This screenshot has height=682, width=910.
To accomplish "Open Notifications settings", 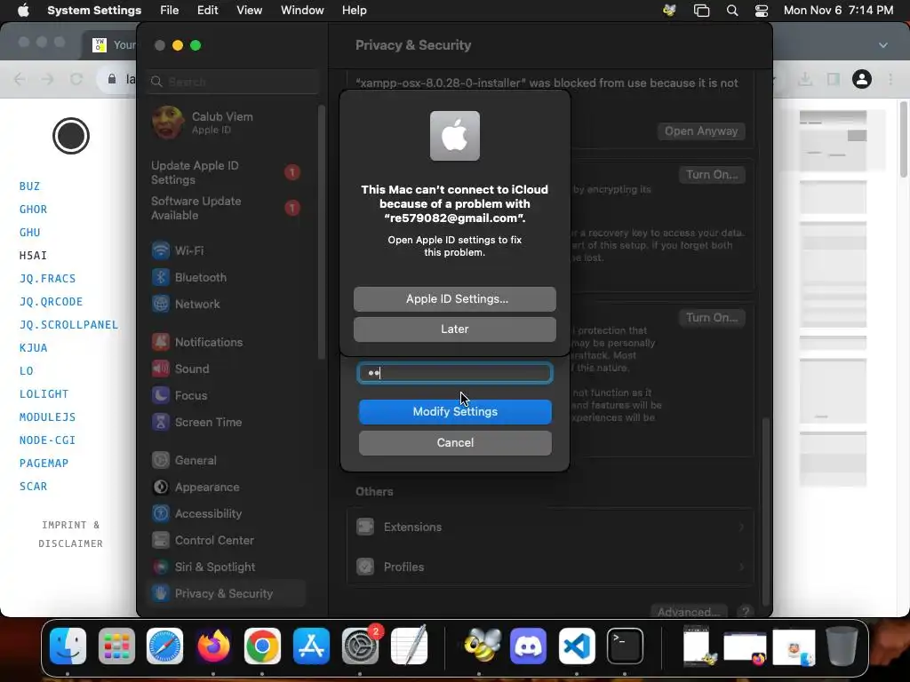I will [209, 342].
